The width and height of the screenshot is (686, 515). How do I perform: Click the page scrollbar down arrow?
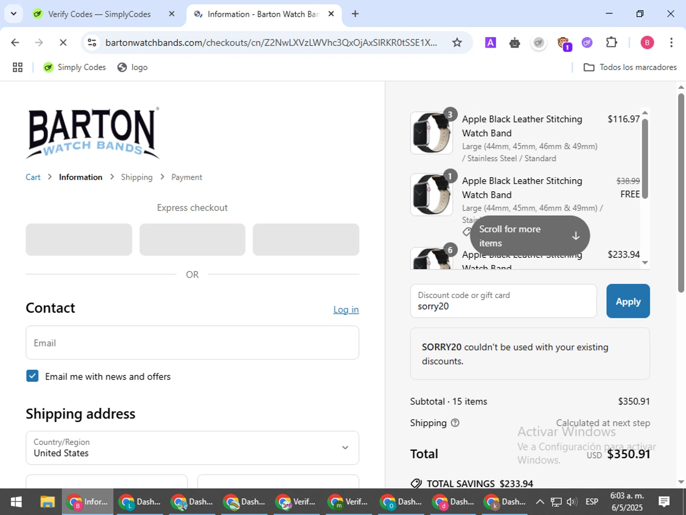coord(681,482)
